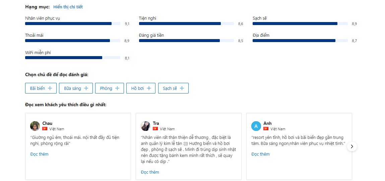Click Anh's blue letter avatar

pyautogui.click(x=256, y=126)
